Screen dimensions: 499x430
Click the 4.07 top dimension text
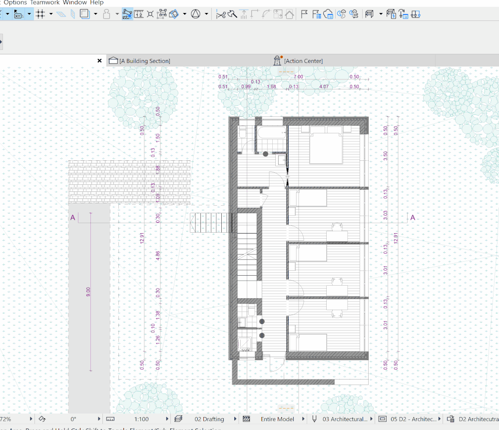pos(324,86)
